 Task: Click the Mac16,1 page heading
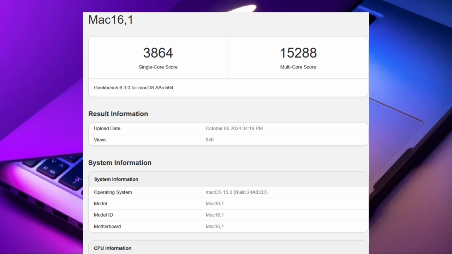[111, 20]
